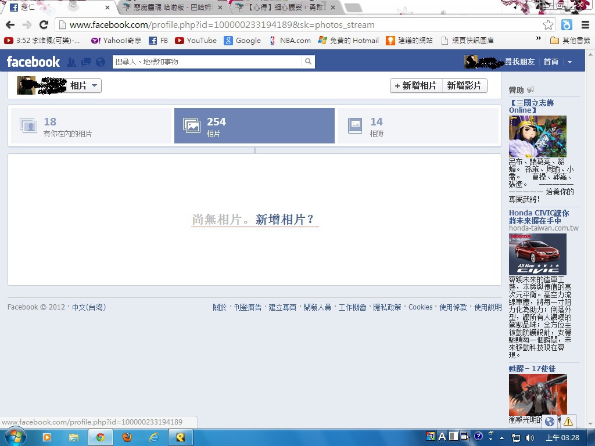
Task: Click the 甦醒－17使徒 ad title
Action: point(532,369)
